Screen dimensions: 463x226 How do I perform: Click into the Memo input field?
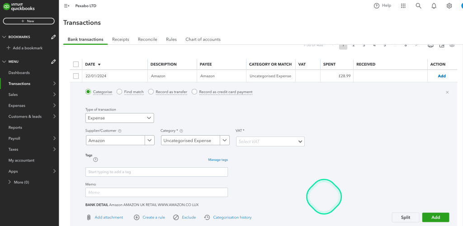click(156, 193)
